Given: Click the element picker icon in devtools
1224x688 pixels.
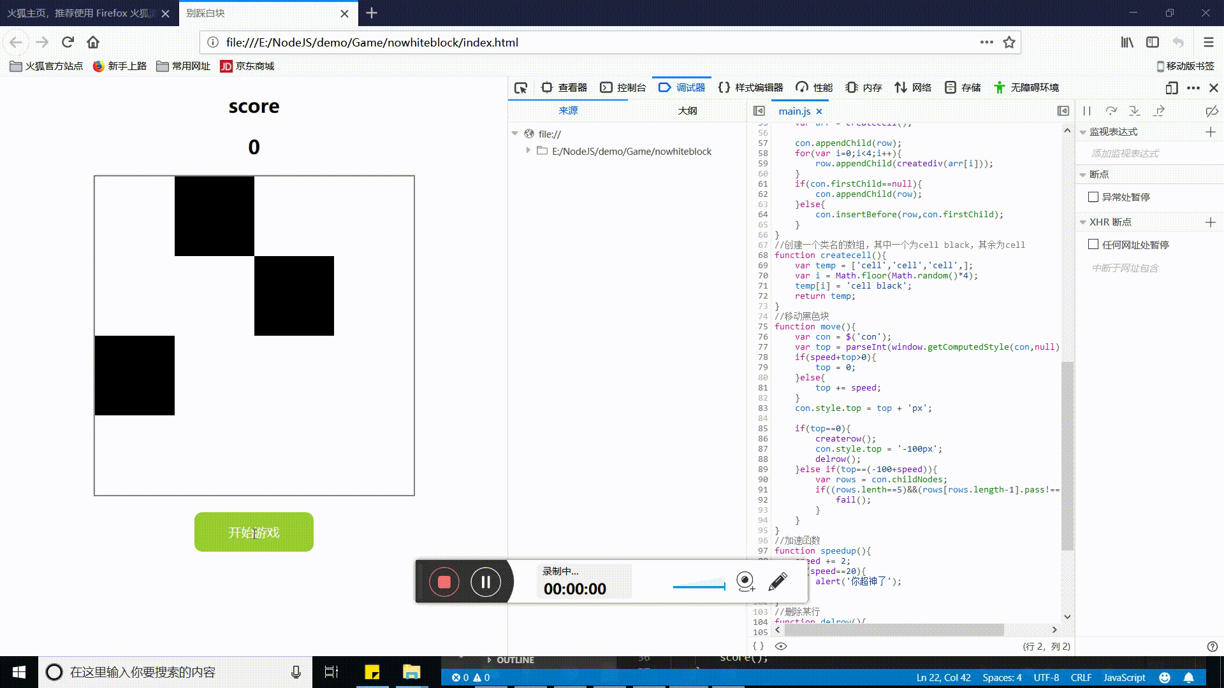Looking at the screenshot, I should (x=521, y=88).
